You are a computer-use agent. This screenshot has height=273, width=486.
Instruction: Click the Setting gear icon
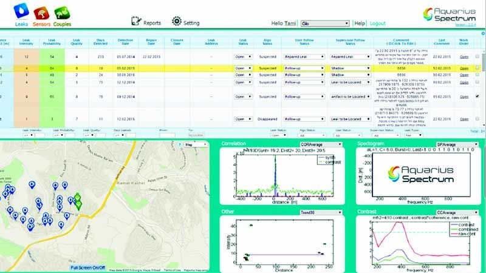176,22
